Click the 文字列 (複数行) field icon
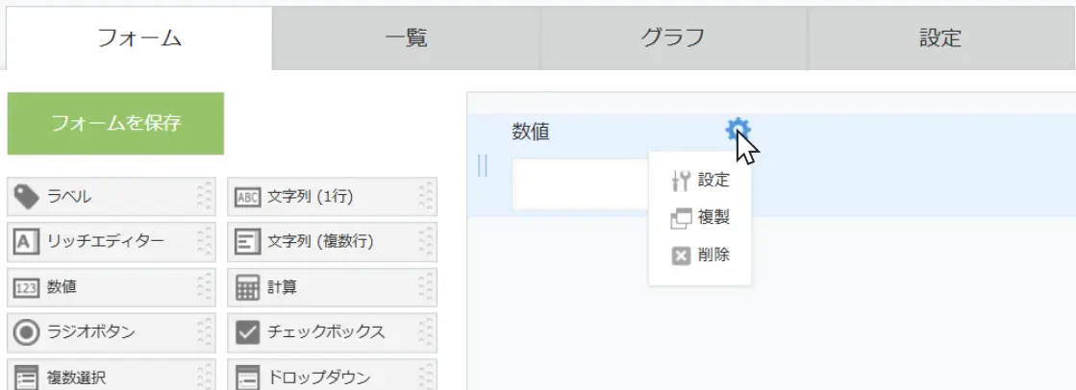This screenshot has width=1076, height=390. pyautogui.click(x=247, y=242)
